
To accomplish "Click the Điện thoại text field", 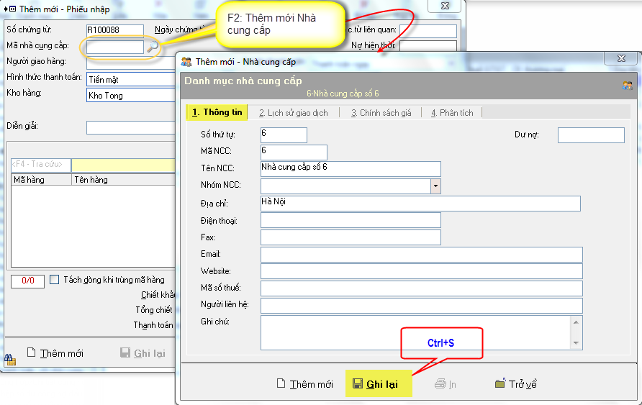I will click(x=350, y=220).
